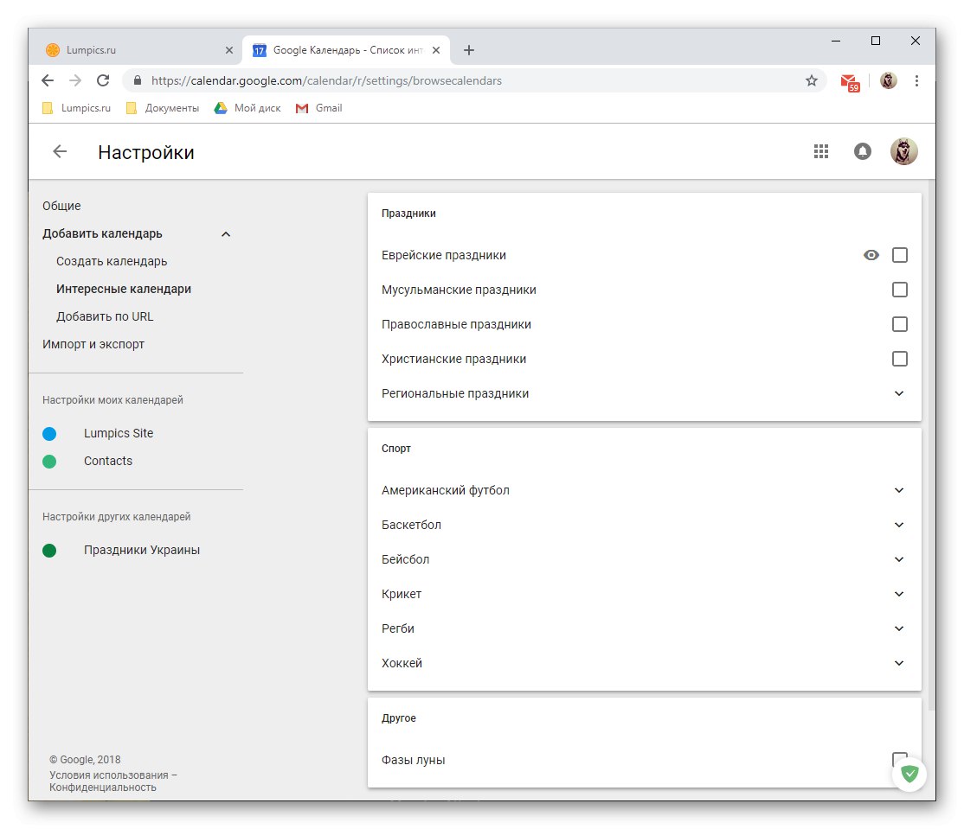Expand Региональные праздники list

click(899, 393)
